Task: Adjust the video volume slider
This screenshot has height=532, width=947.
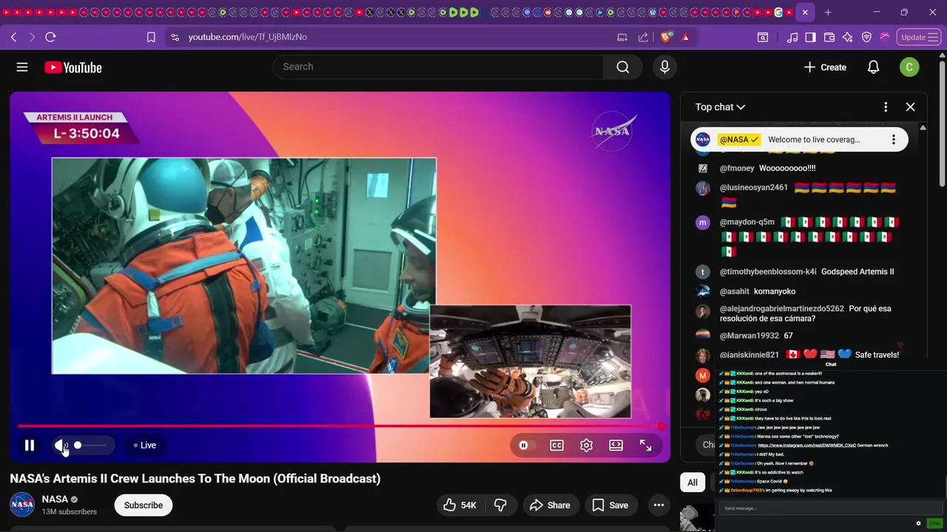Action: click(90, 445)
